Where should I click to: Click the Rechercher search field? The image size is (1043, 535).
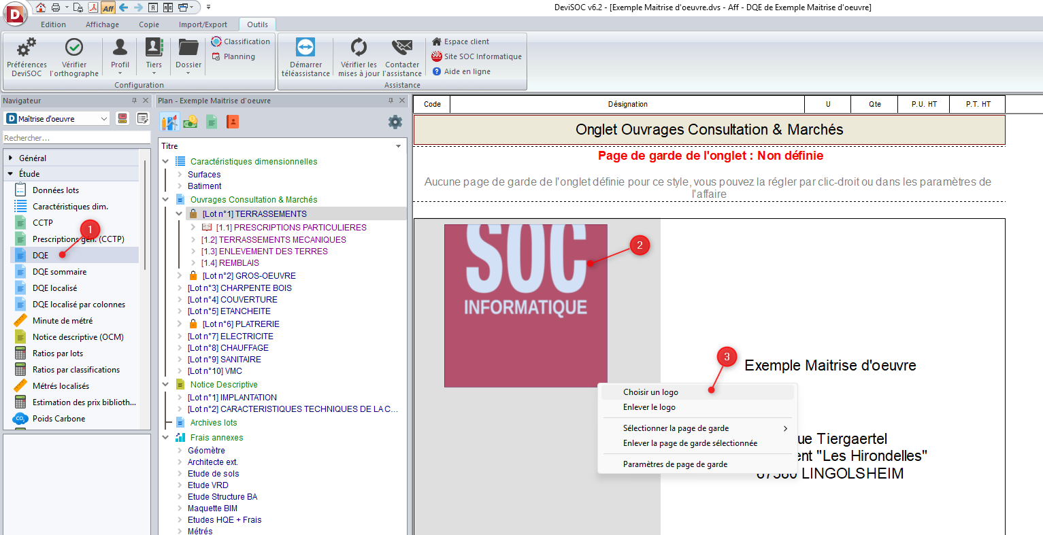click(x=75, y=138)
